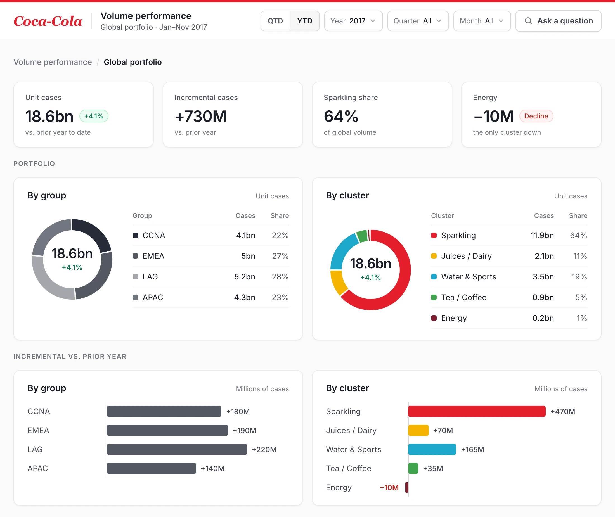The width and height of the screenshot is (615, 517).
Task: Click the Energy maroon legend swatch
Action: pyautogui.click(x=434, y=318)
